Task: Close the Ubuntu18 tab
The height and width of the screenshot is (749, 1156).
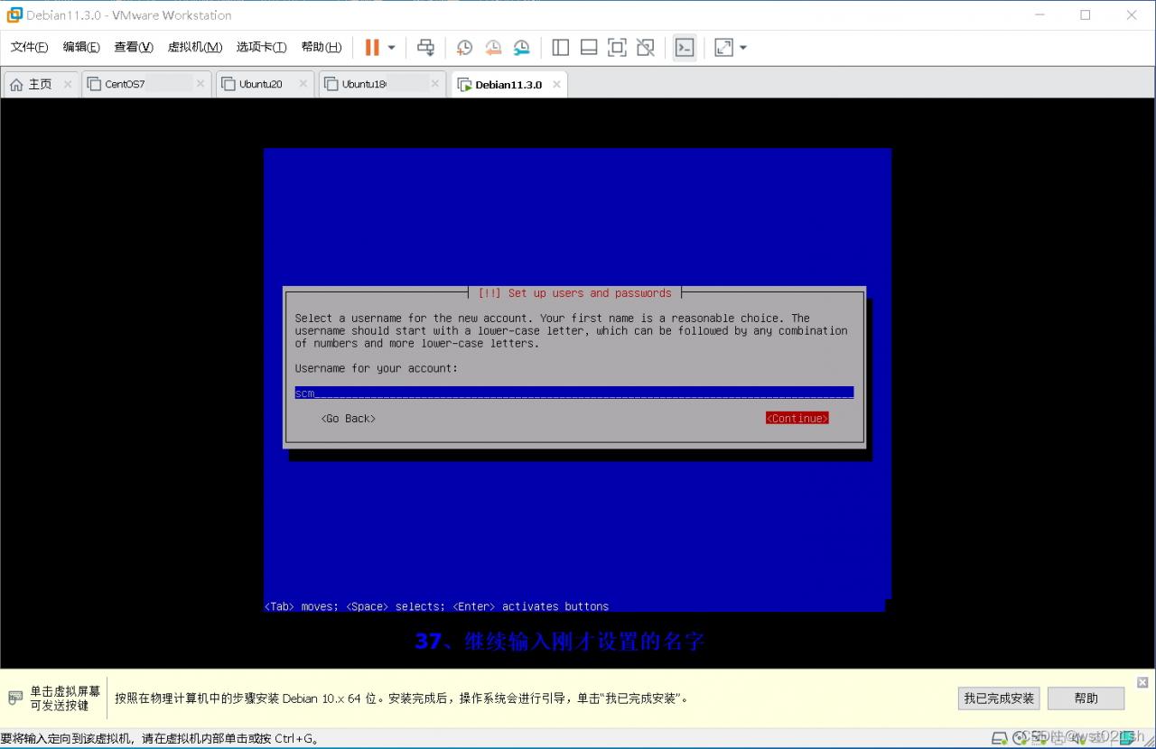Action: point(435,84)
